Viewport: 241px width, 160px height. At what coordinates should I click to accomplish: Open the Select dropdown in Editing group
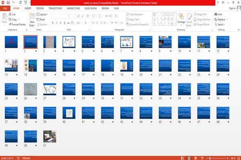[x=220, y=24]
